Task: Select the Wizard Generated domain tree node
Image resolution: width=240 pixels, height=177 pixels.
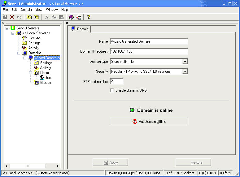Action: [47, 58]
